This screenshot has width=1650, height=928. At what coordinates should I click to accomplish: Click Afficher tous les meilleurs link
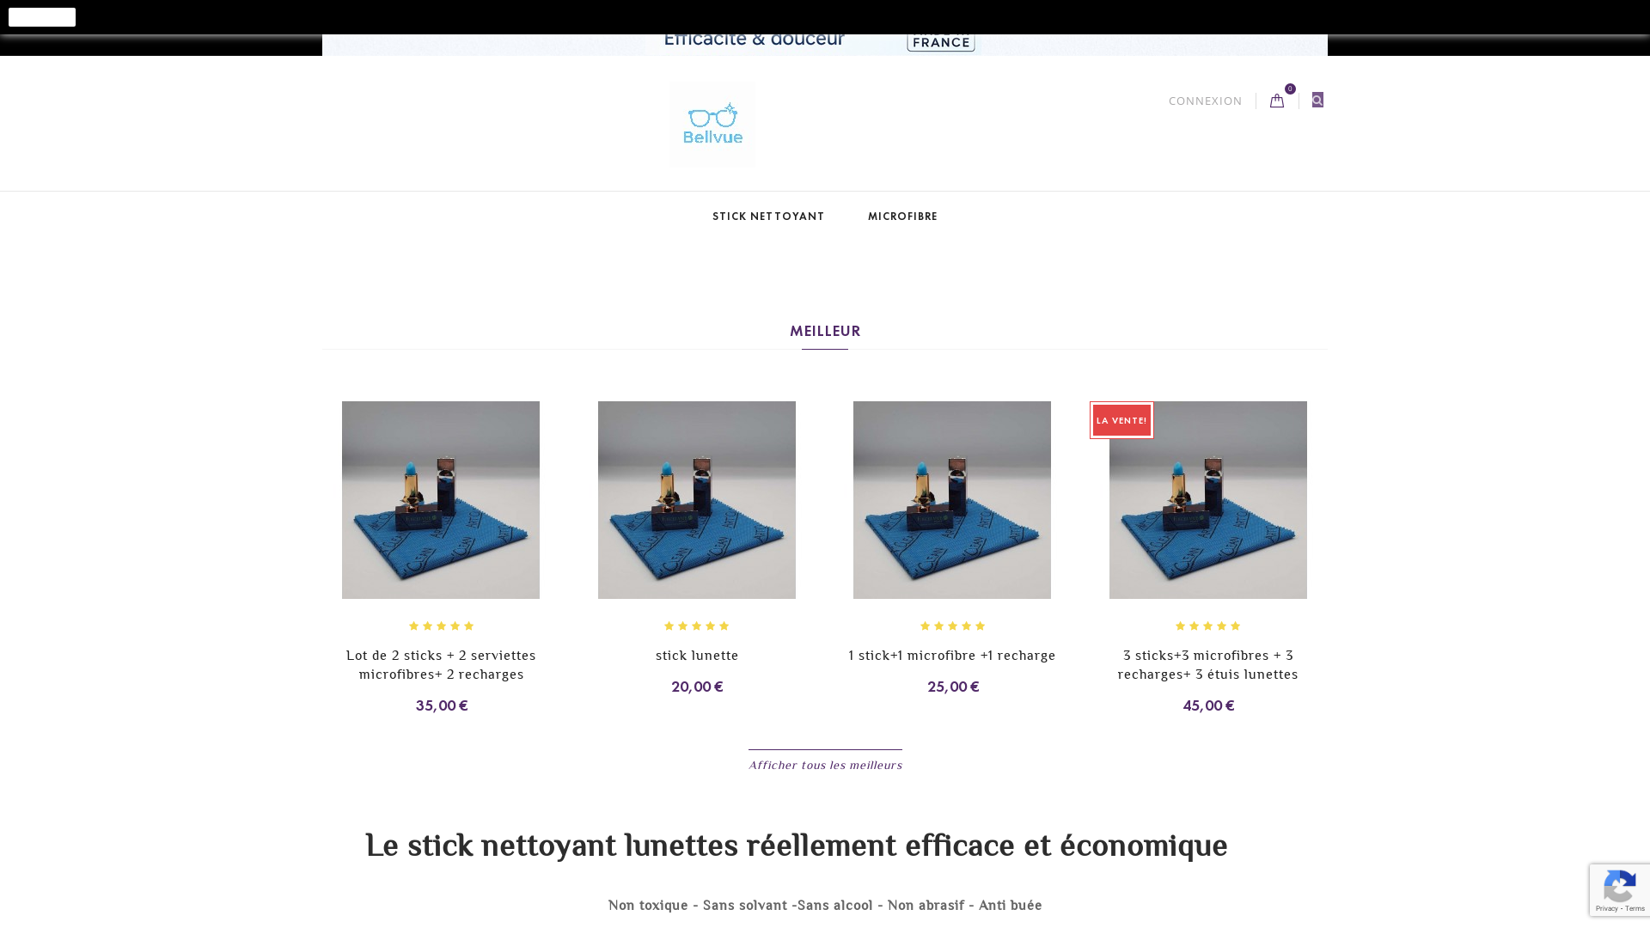[x=825, y=765]
